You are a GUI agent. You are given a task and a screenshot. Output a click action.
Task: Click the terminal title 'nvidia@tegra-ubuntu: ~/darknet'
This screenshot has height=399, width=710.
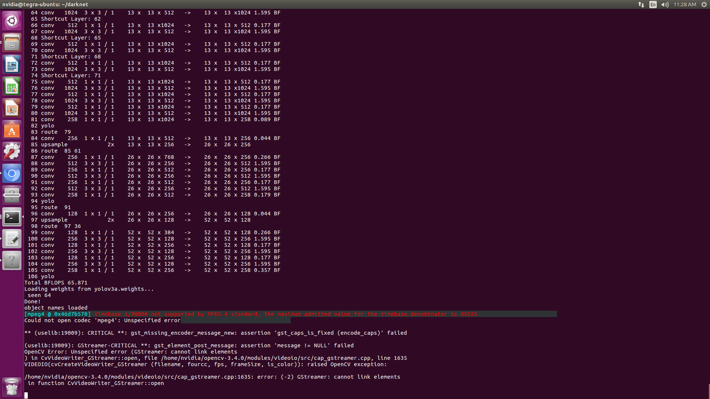pos(45,4)
